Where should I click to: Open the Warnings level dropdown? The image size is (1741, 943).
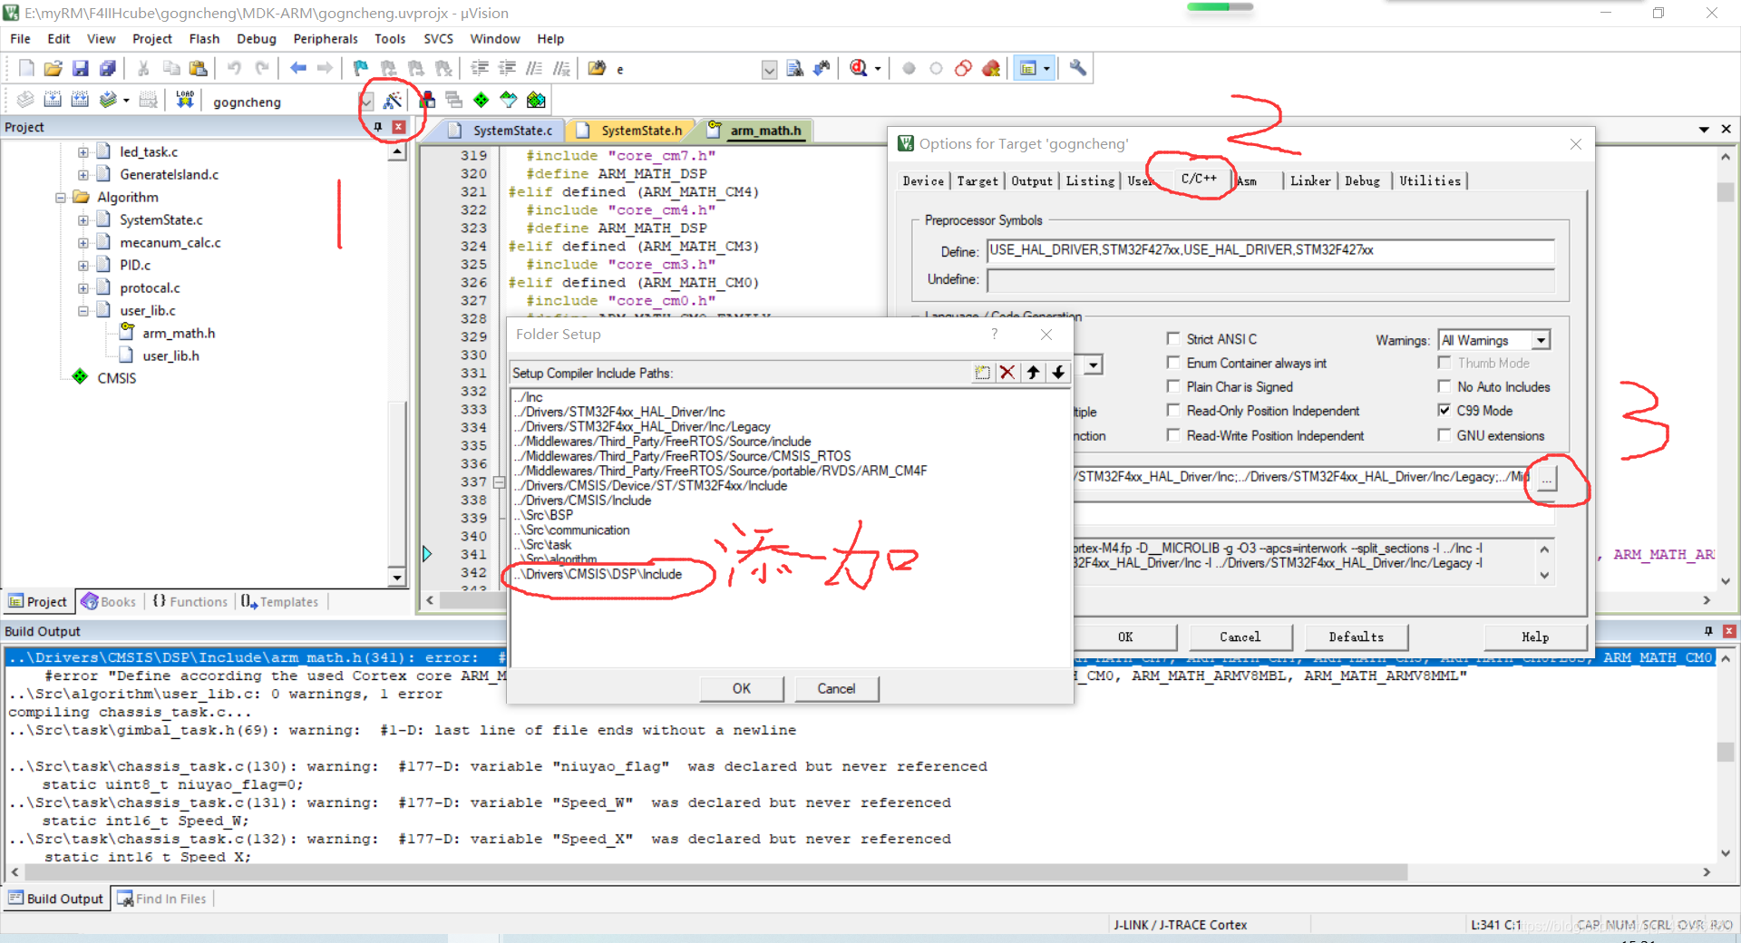pos(1541,340)
